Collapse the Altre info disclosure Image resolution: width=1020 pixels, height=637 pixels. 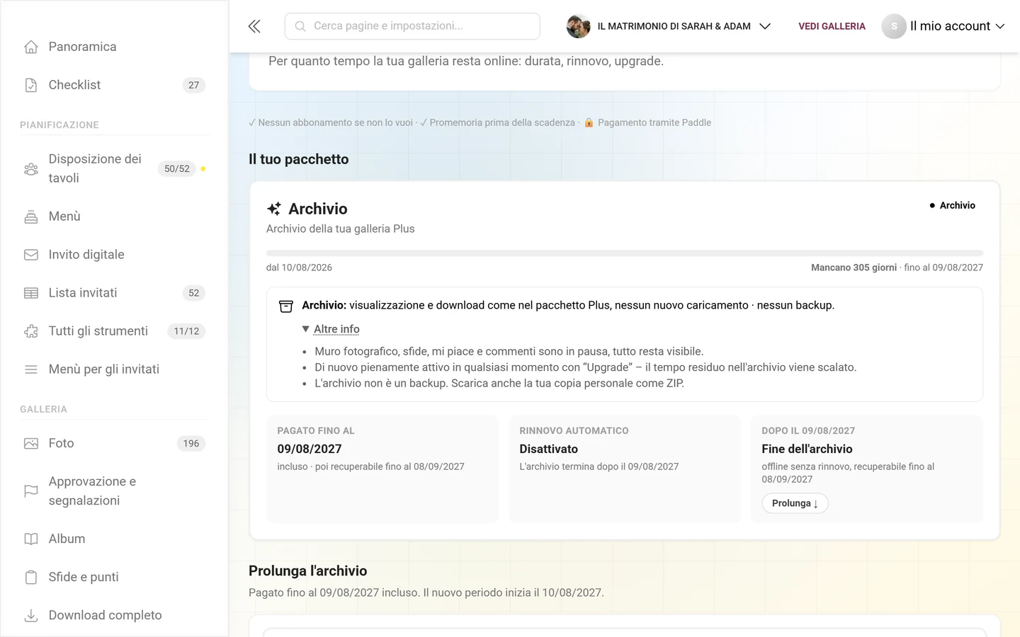pos(331,329)
